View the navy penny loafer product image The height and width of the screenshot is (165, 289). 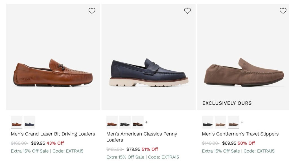coord(148,57)
